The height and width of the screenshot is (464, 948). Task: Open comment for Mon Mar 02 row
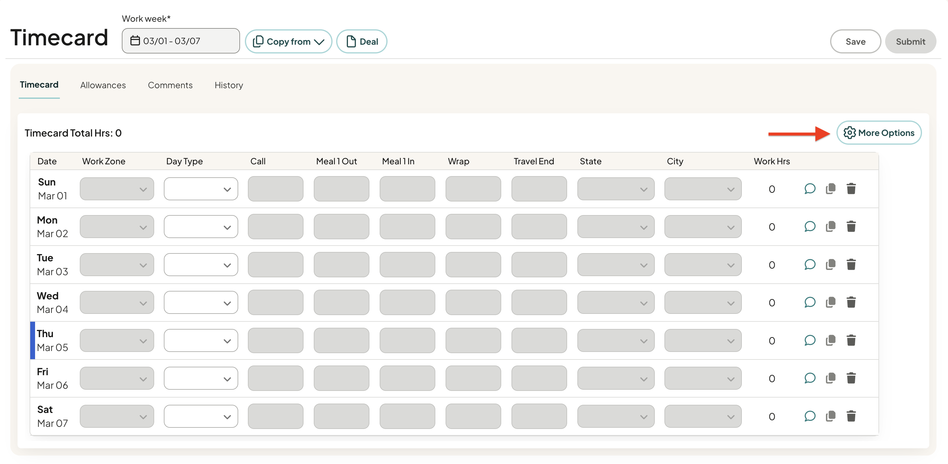point(810,227)
